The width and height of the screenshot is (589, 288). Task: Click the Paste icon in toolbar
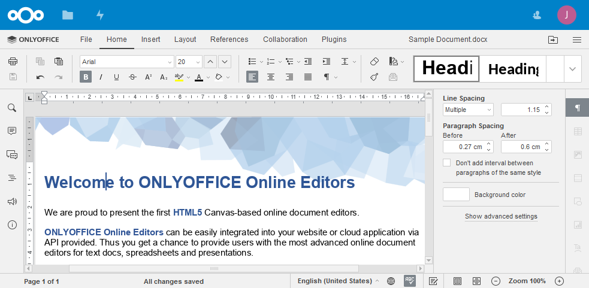point(59,61)
